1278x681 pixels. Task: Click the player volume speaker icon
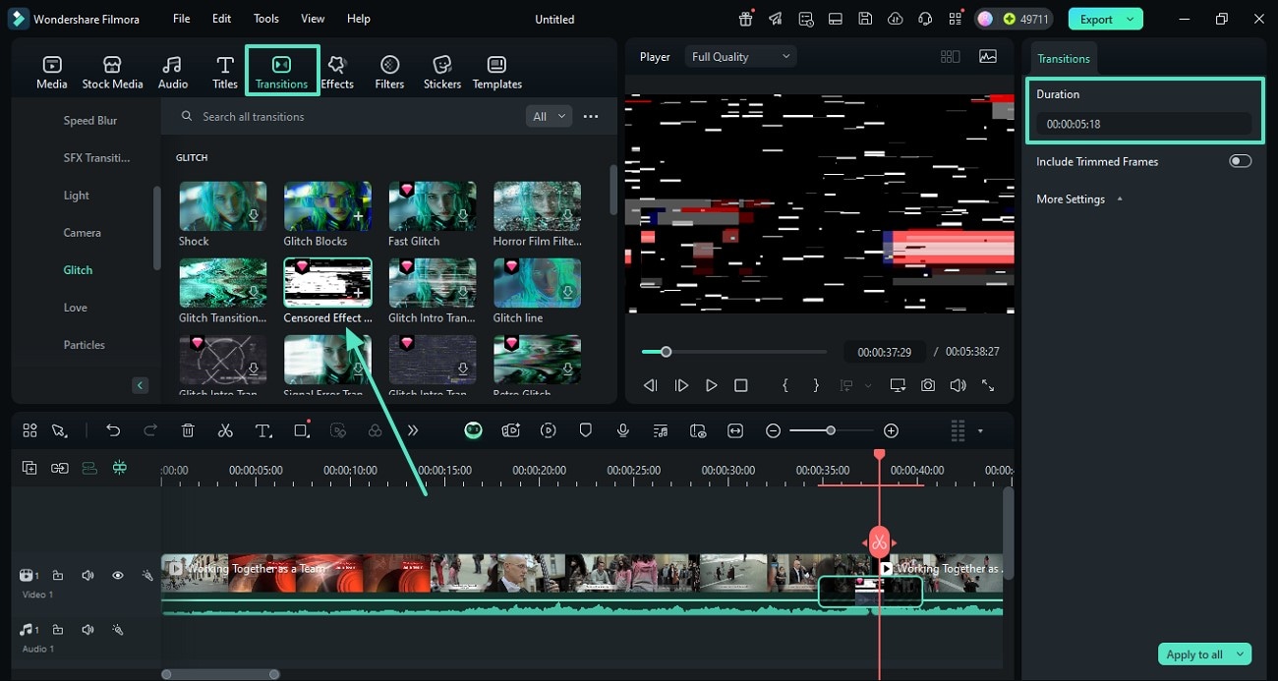point(958,386)
